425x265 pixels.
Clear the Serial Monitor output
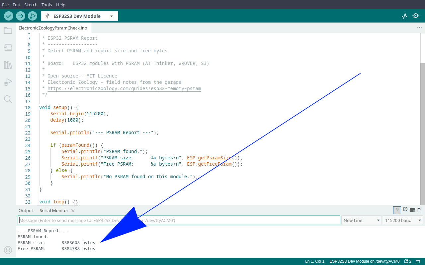[x=412, y=210]
